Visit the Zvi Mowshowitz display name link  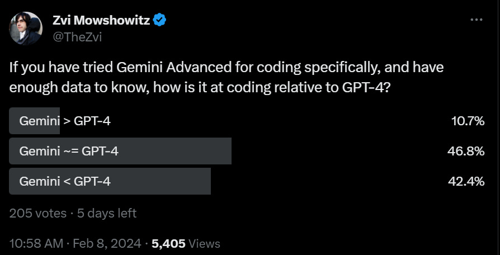pos(102,21)
